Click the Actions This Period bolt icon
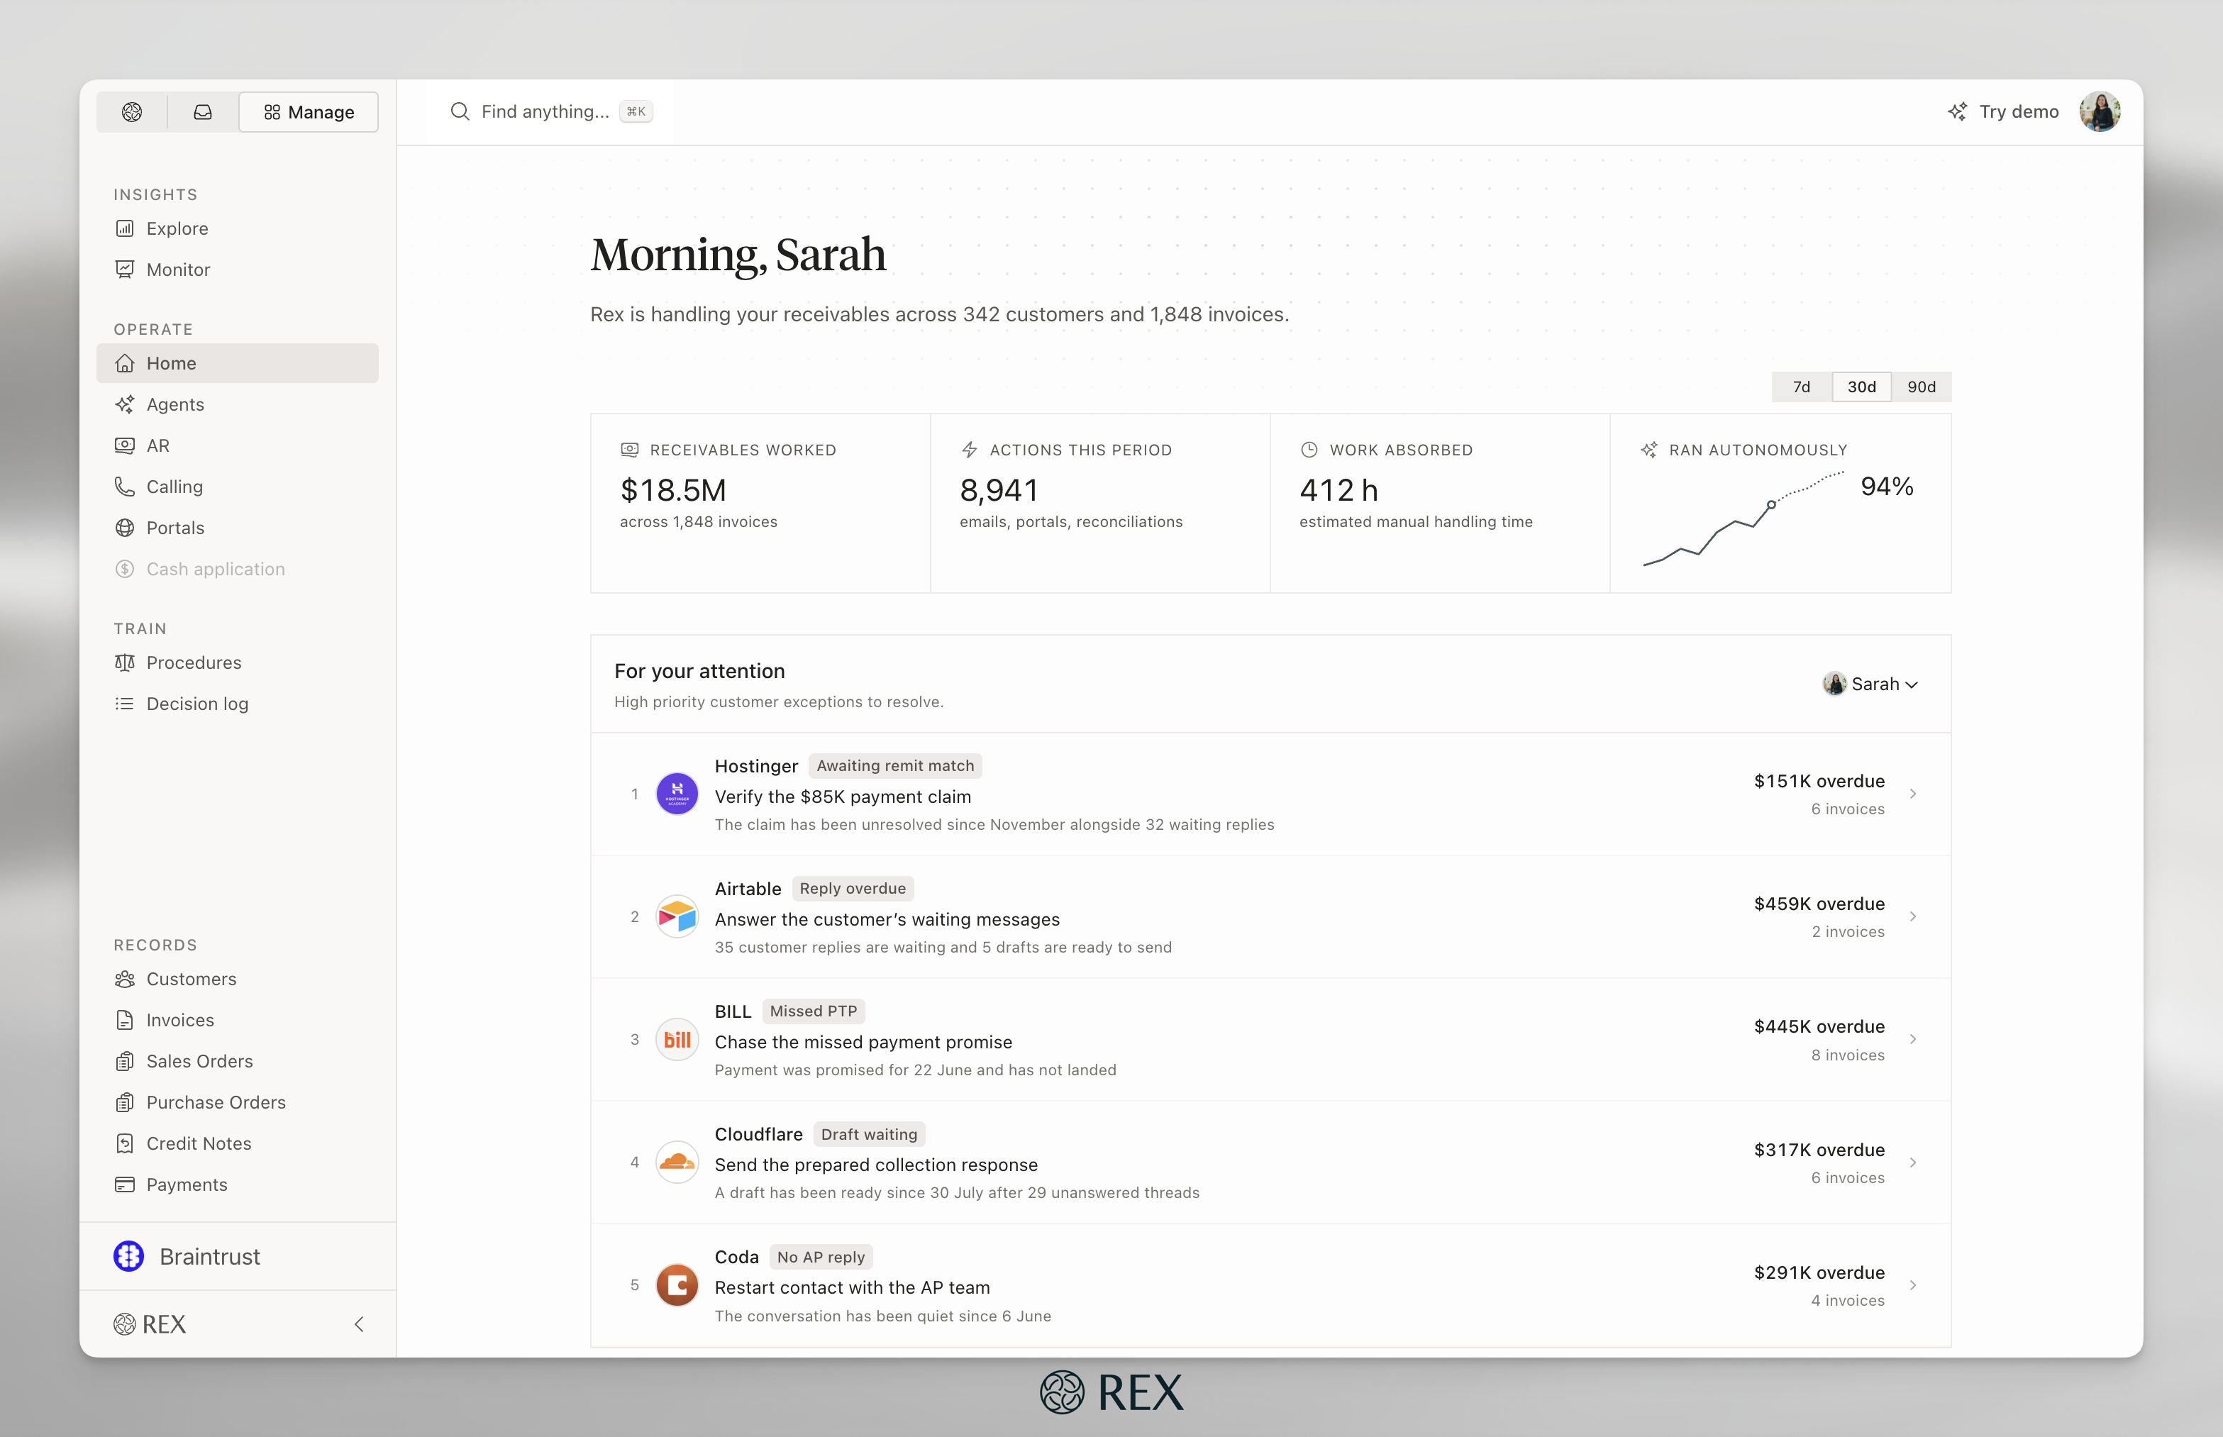This screenshot has height=1437, width=2223. click(x=970, y=450)
